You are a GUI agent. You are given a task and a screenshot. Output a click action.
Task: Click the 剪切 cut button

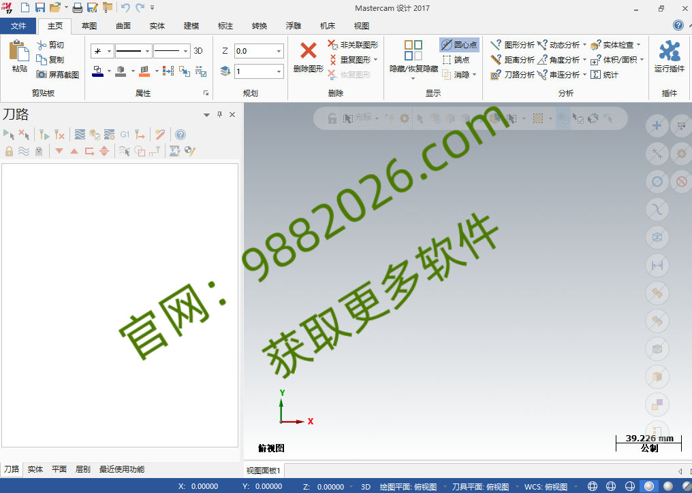(x=51, y=45)
